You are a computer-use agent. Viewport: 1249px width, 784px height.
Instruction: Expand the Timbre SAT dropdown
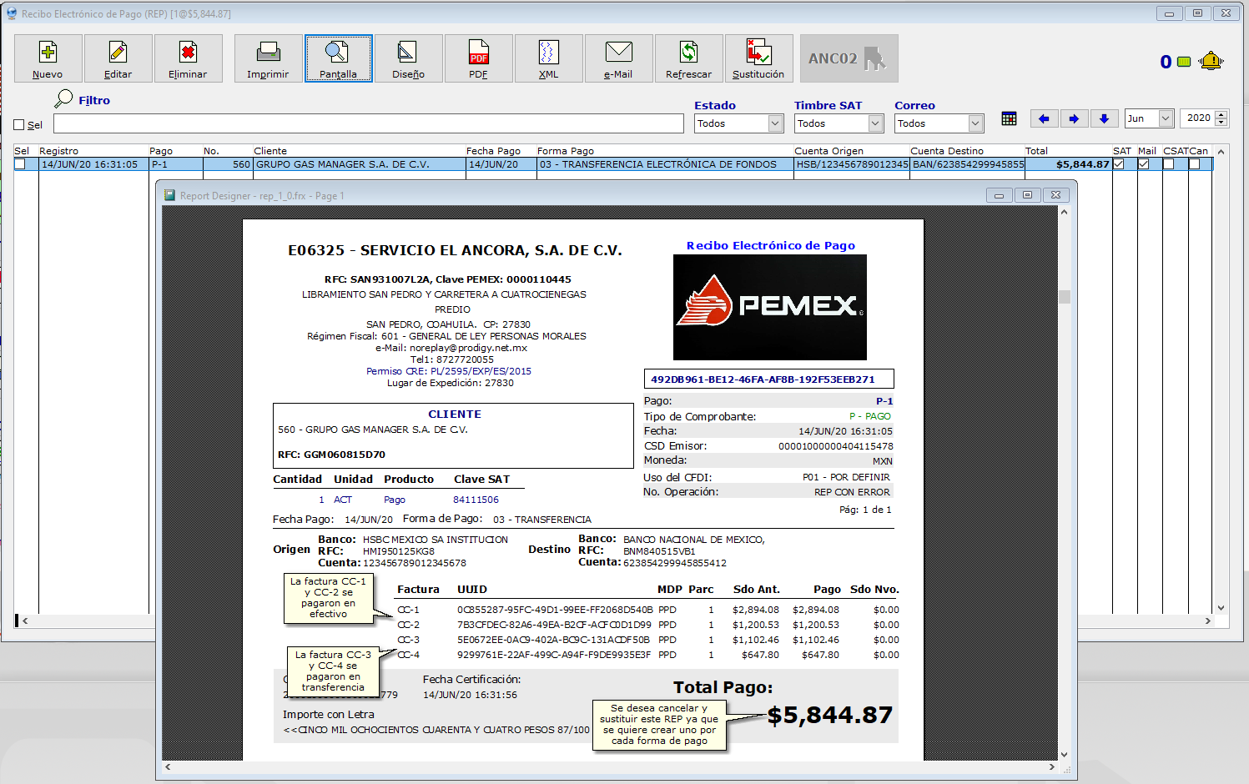point(875,123)
